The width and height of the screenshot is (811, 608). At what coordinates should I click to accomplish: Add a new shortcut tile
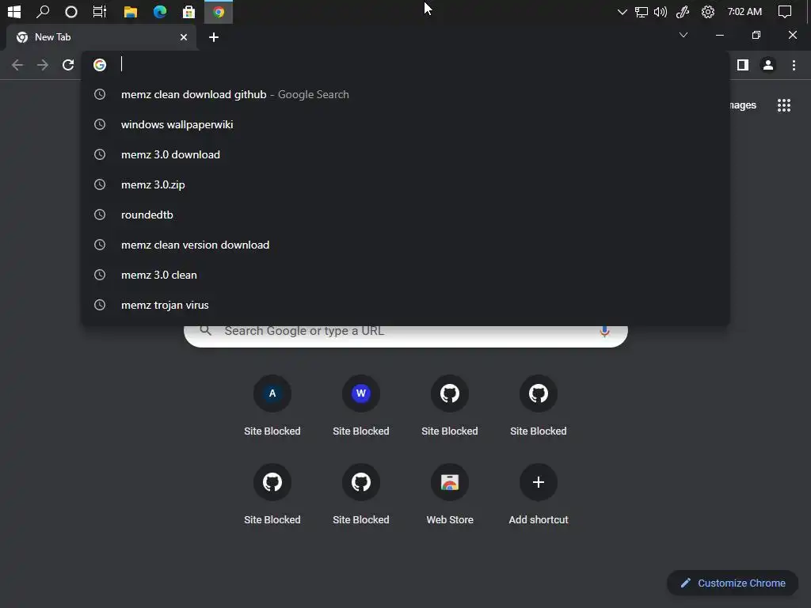point(539,495)
